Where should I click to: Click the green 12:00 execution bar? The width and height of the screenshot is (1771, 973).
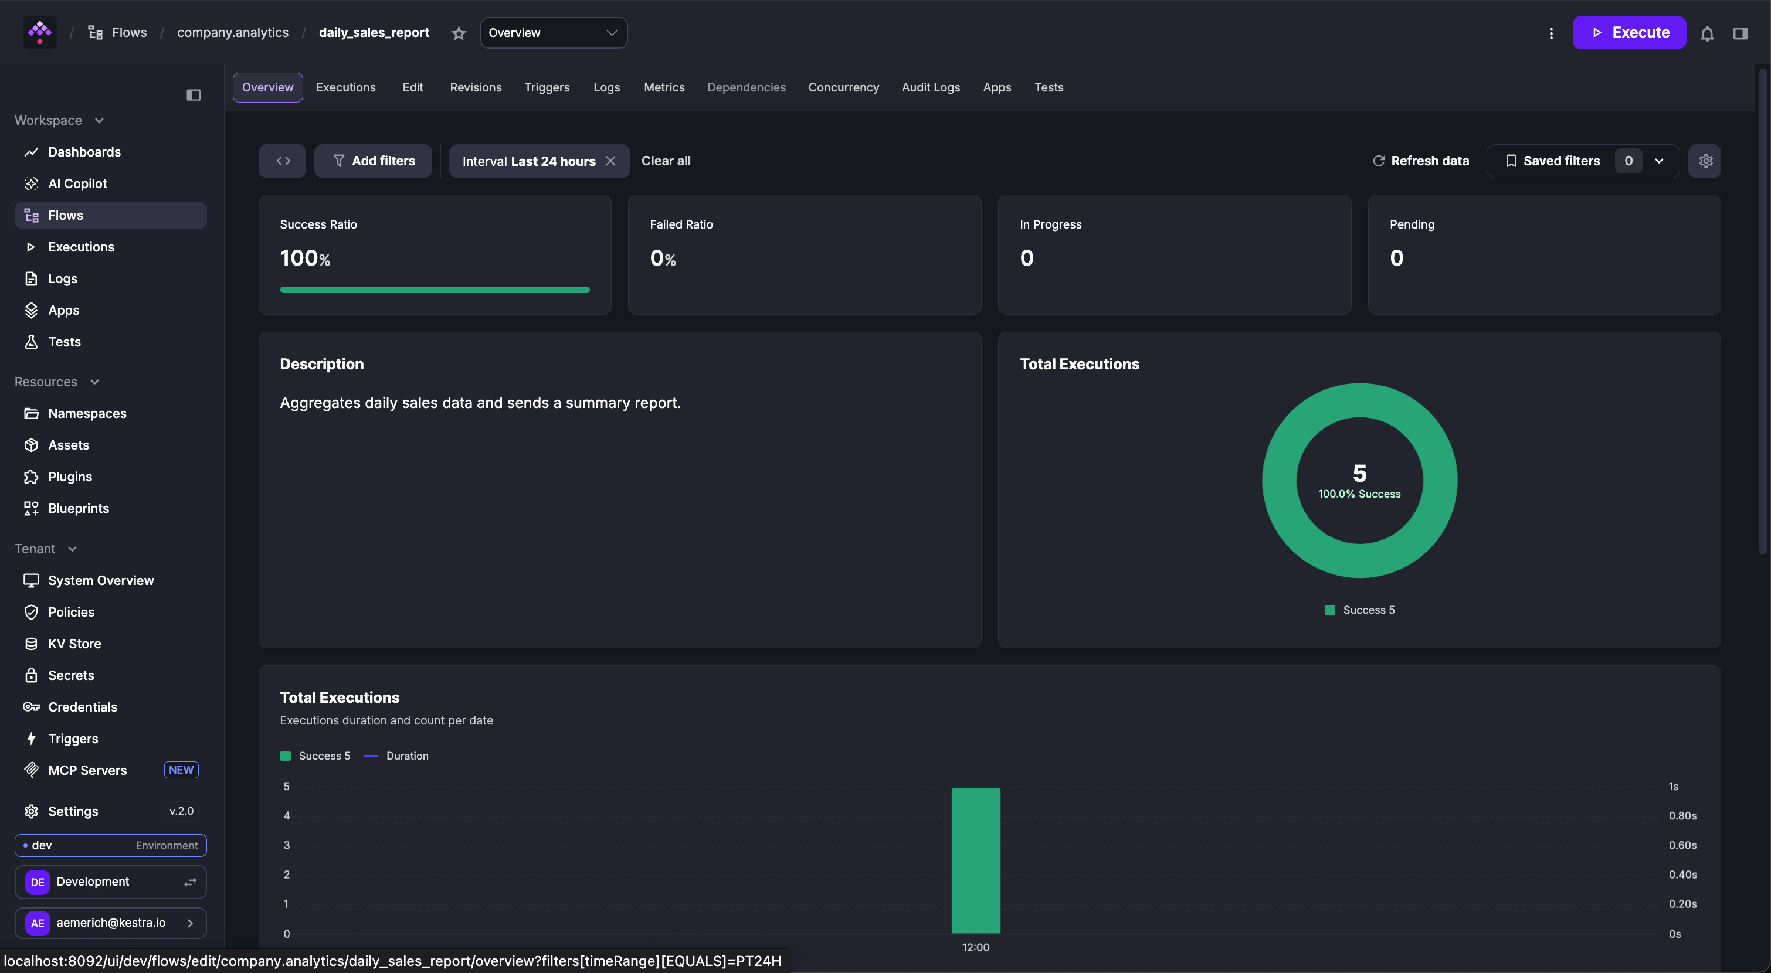[976, 860]
